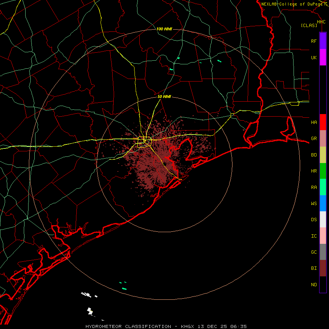Click the '50 NMI' range ring label

pyautogui.click(x=164, y=97)
